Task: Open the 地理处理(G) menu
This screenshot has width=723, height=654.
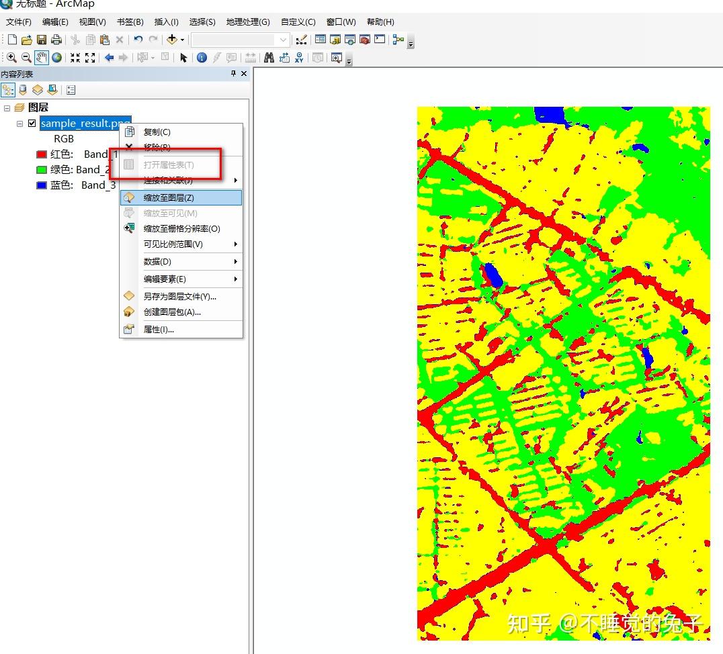Action: (x=248, y=22)
